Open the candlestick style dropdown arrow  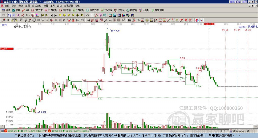coord(29,15)
